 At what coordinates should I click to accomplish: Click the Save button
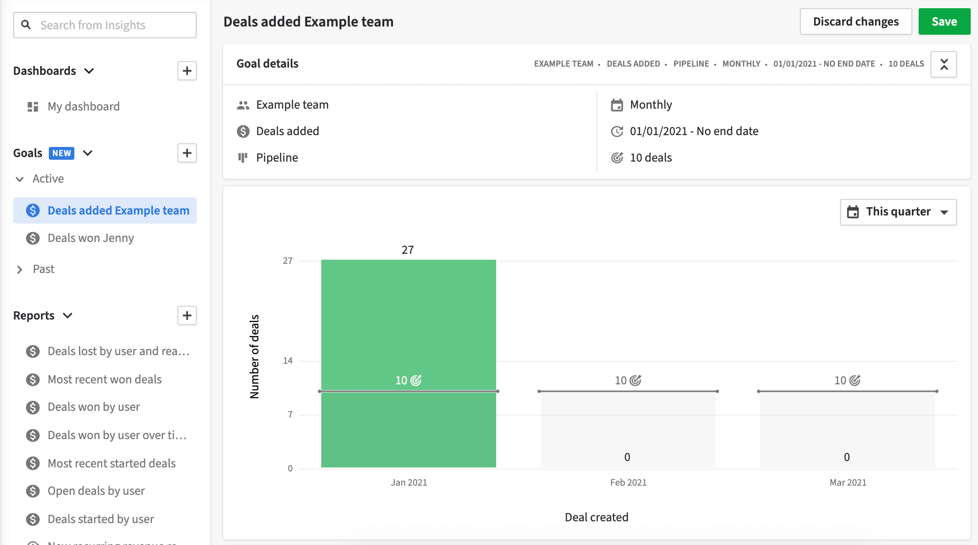[x=944, y=21]
